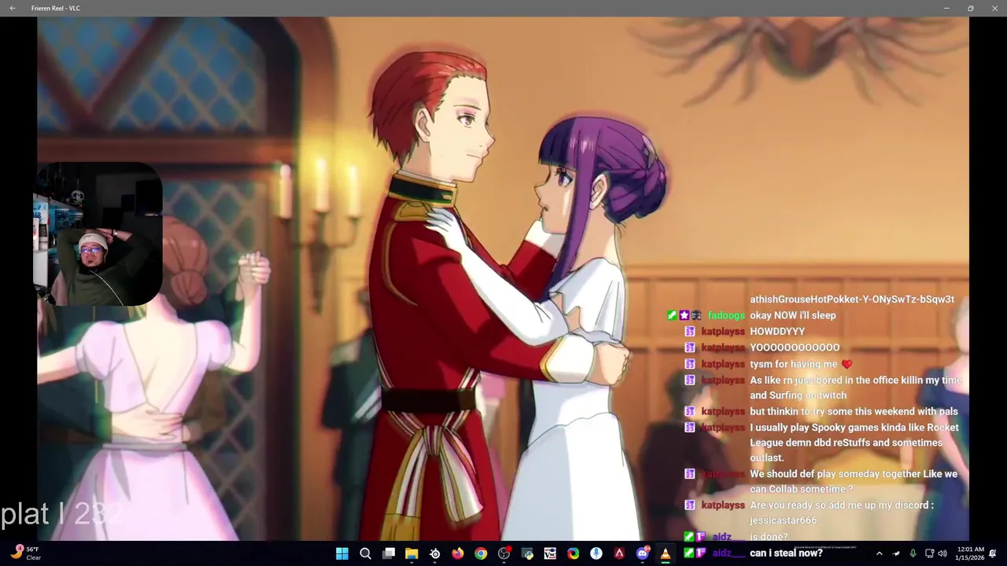The height and width of the screenshot is (566, 1007).
Task: Click the red heart emoji in chat
Action: 847,364
